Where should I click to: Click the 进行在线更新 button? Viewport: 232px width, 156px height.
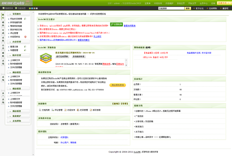62,57
